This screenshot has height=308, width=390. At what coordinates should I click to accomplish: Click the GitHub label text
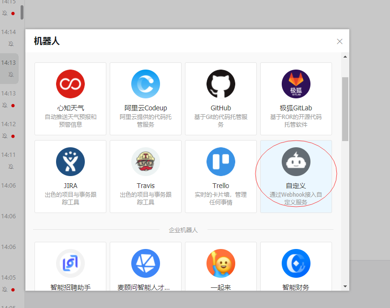[221, 108]
